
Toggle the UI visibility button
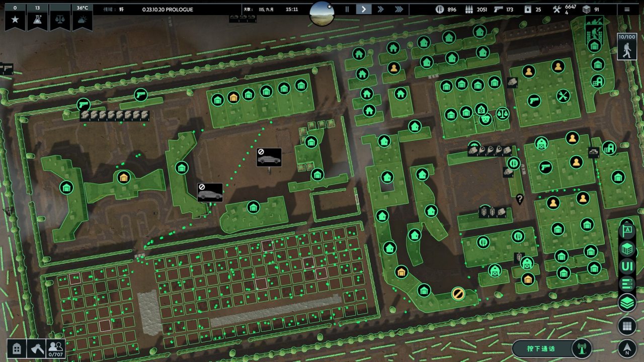(627, 266)
